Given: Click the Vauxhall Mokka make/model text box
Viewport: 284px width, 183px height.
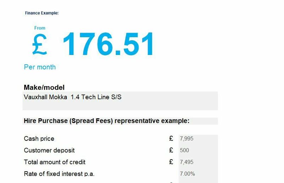Looking at the screenshot, I should pos(120,101).
